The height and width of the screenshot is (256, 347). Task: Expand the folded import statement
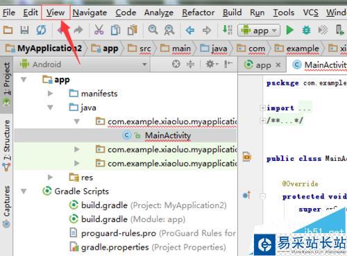pos(262,108)
